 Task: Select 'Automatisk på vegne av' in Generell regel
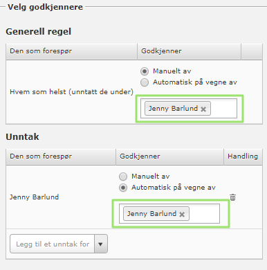145,82
